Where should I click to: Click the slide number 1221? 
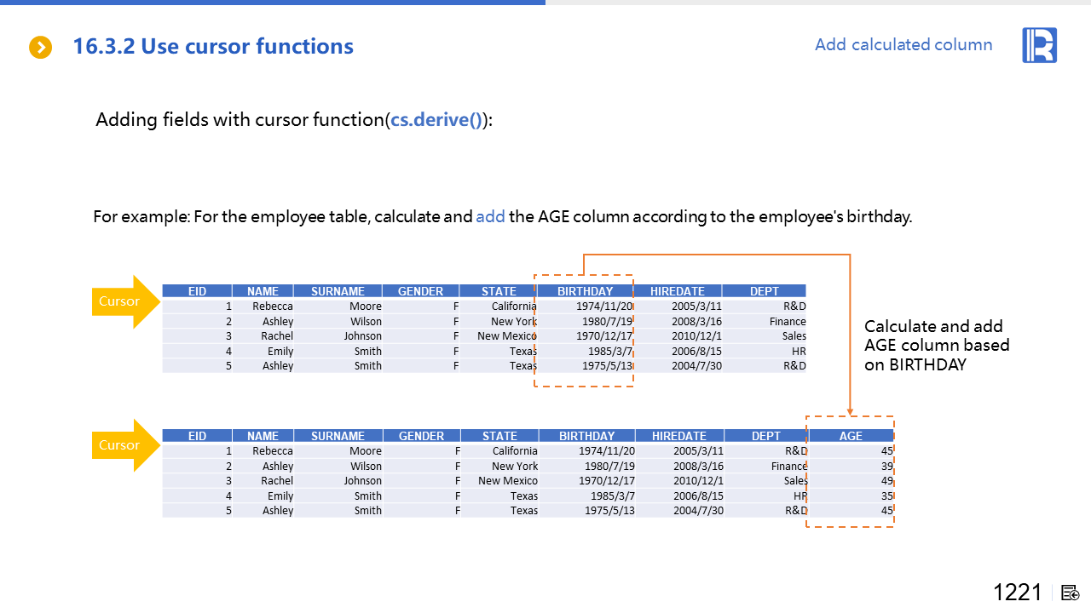pos(1017,593)
